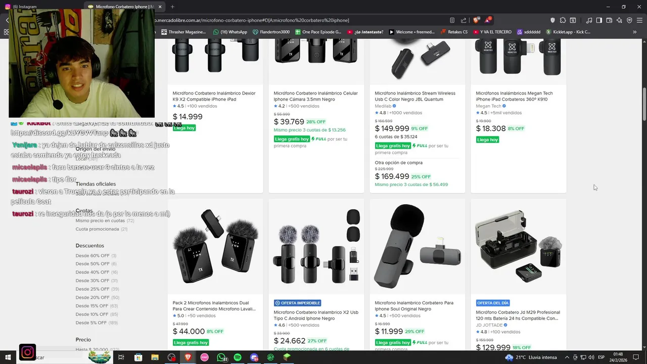
Task: Filter discounts Desde 60% OFF
Action: point(96,255)
